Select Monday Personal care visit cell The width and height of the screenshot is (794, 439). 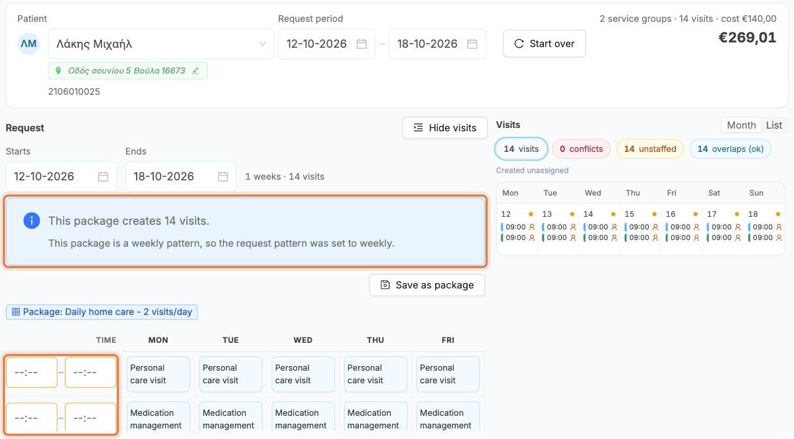tap(158, 374)
